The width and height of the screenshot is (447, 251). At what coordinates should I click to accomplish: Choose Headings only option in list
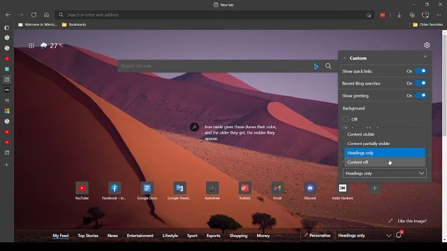point(385,153)
